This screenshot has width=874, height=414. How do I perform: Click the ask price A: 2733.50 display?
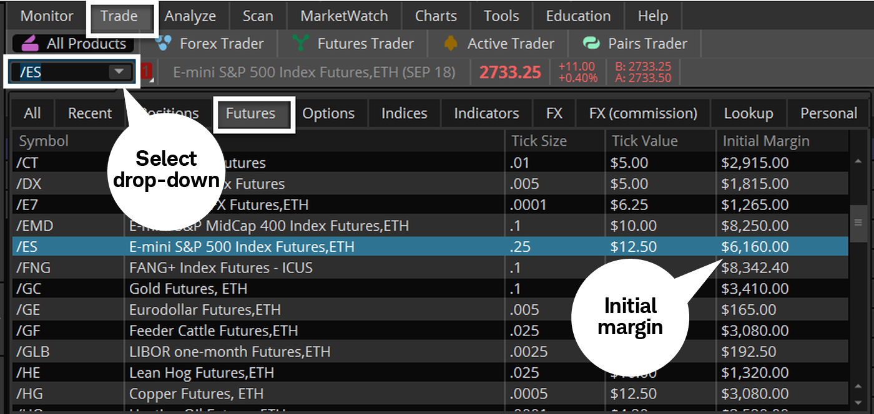(x=642, y=78)
